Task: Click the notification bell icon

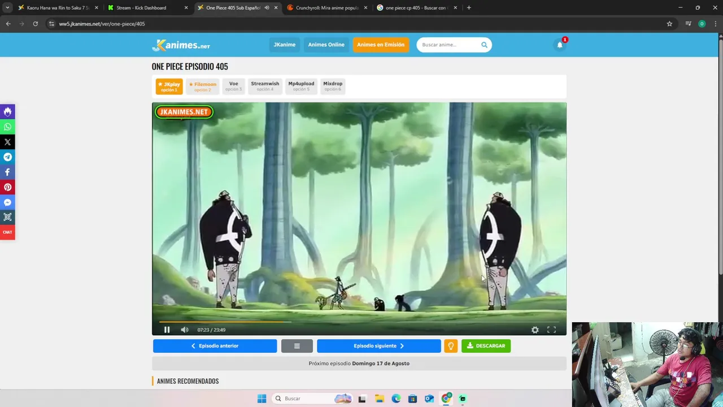Action: click(560, 45)
